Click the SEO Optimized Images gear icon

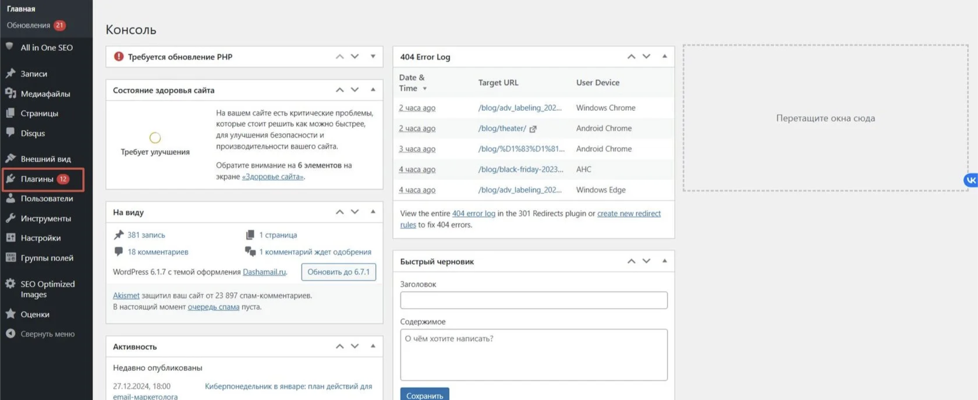click(11, 284)
